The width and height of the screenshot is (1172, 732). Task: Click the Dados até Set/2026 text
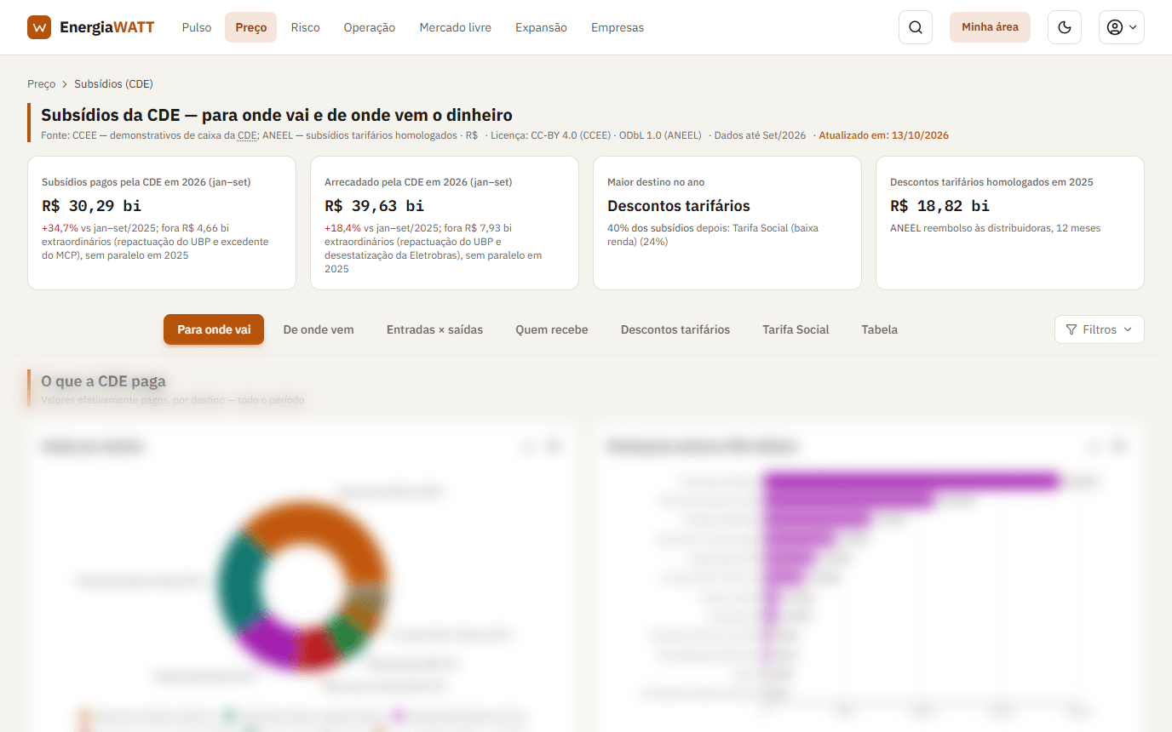pos(760,135)
